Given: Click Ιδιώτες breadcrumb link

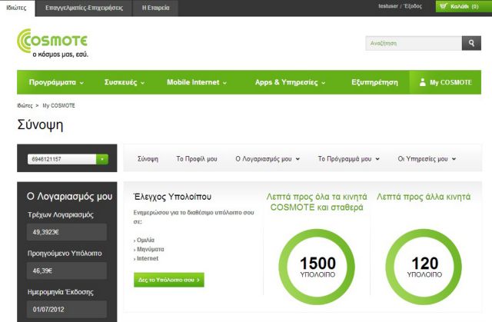Looking at the screenshot, I should click(25, 105).
